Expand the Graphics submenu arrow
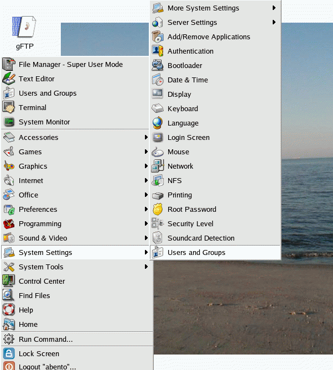Screen dimensions: 333x370 pos(146,166)
